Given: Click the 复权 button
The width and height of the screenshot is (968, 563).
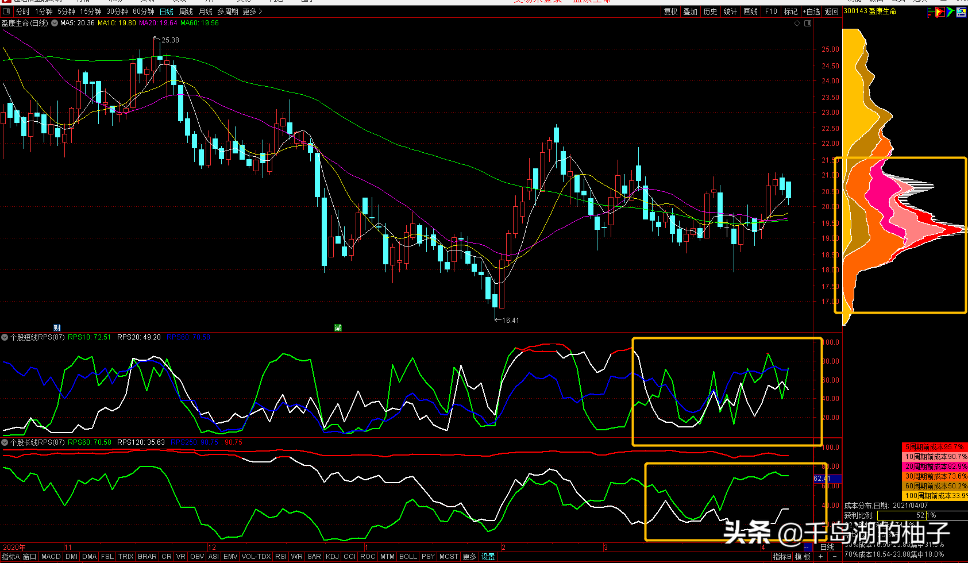Looking at the screenshot, I should (x=670, y=11).
